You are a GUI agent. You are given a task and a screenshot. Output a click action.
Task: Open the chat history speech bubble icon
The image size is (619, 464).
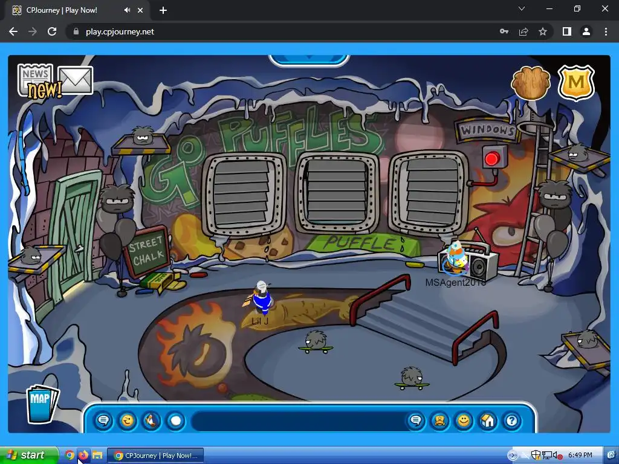103,420
